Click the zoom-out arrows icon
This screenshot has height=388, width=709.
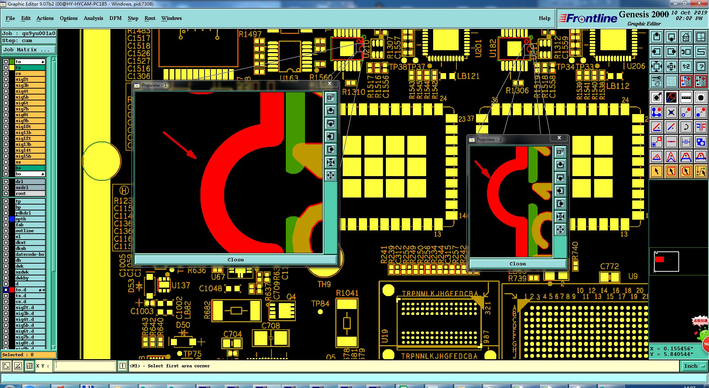pos(671,66)
